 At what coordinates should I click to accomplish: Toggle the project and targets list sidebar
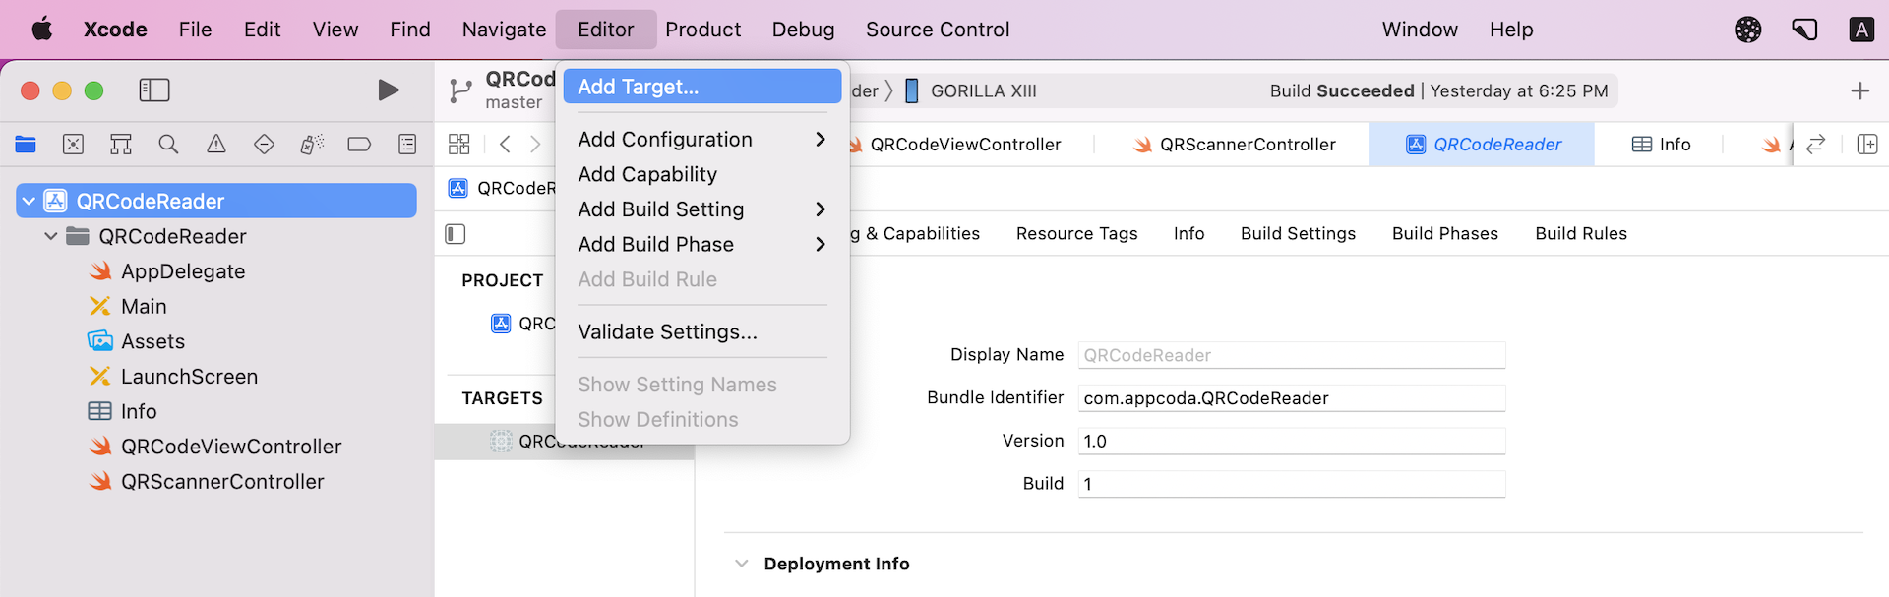click(x=456, y=234)
